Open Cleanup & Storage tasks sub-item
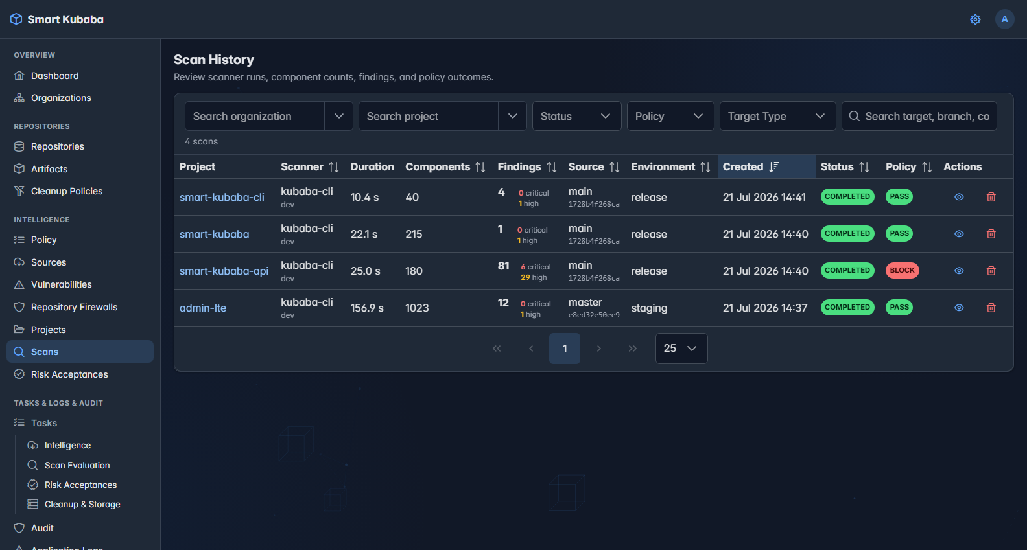This screenshot has width=1027, height=550. 87,504
